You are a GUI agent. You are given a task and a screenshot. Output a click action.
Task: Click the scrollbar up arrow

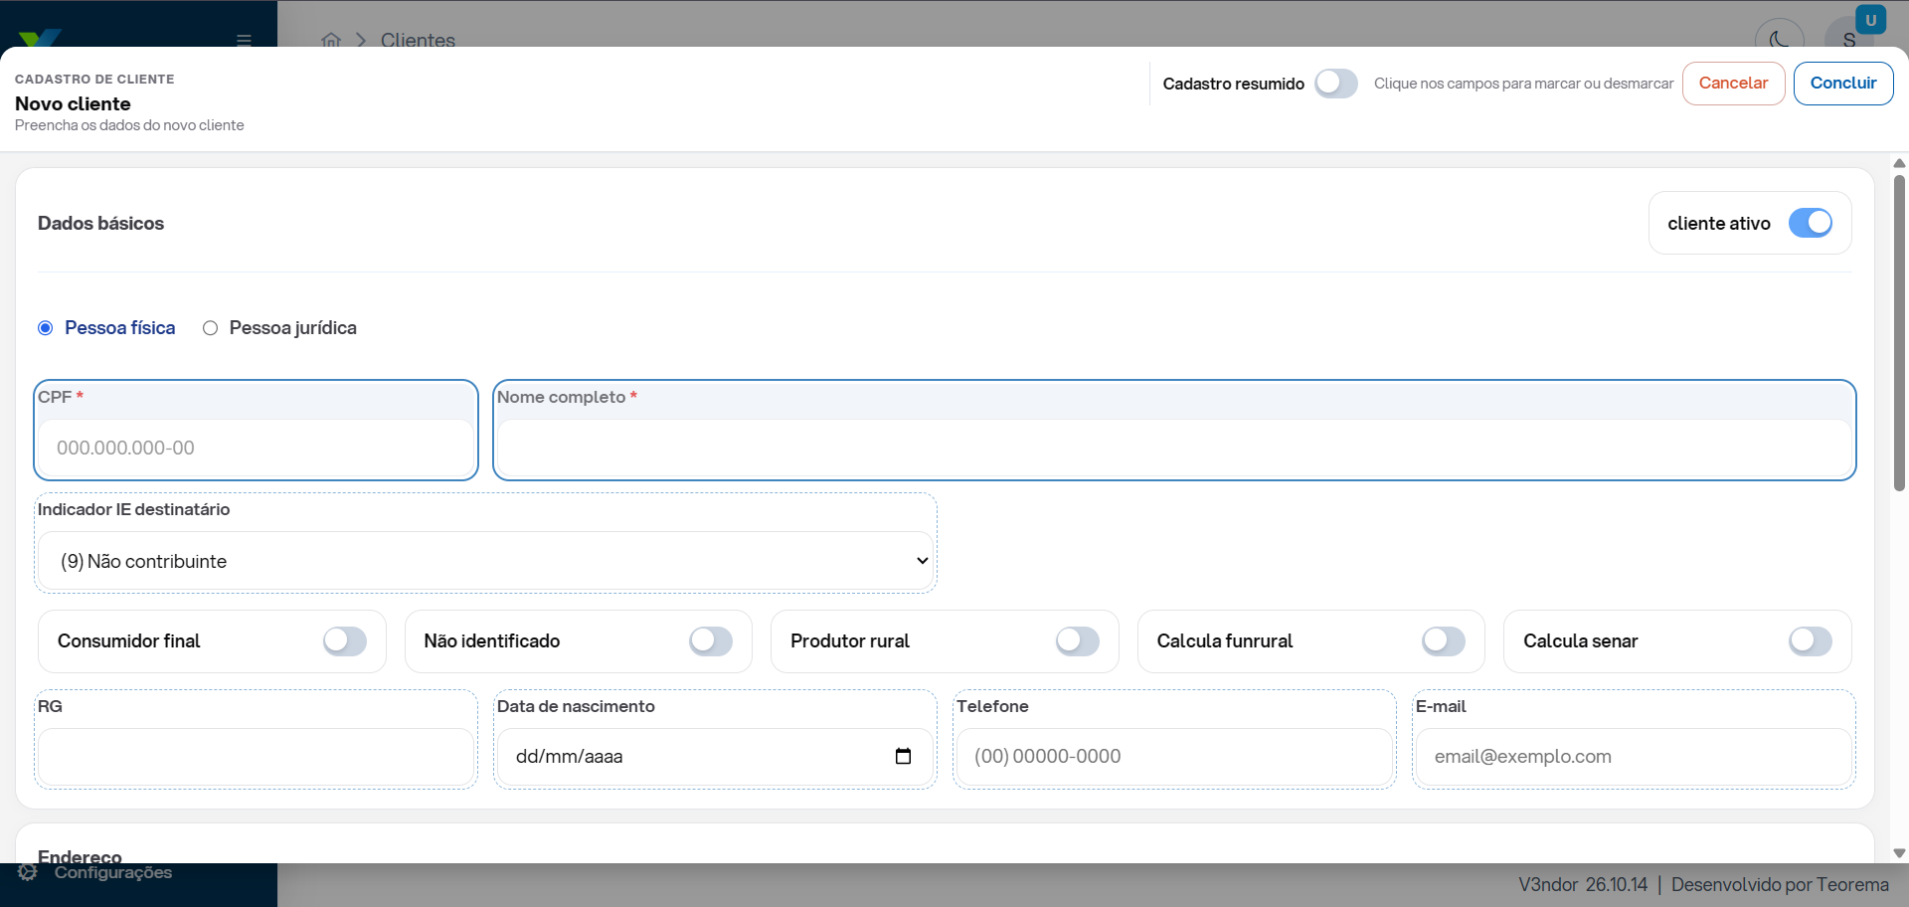(x=1899, y=163)
